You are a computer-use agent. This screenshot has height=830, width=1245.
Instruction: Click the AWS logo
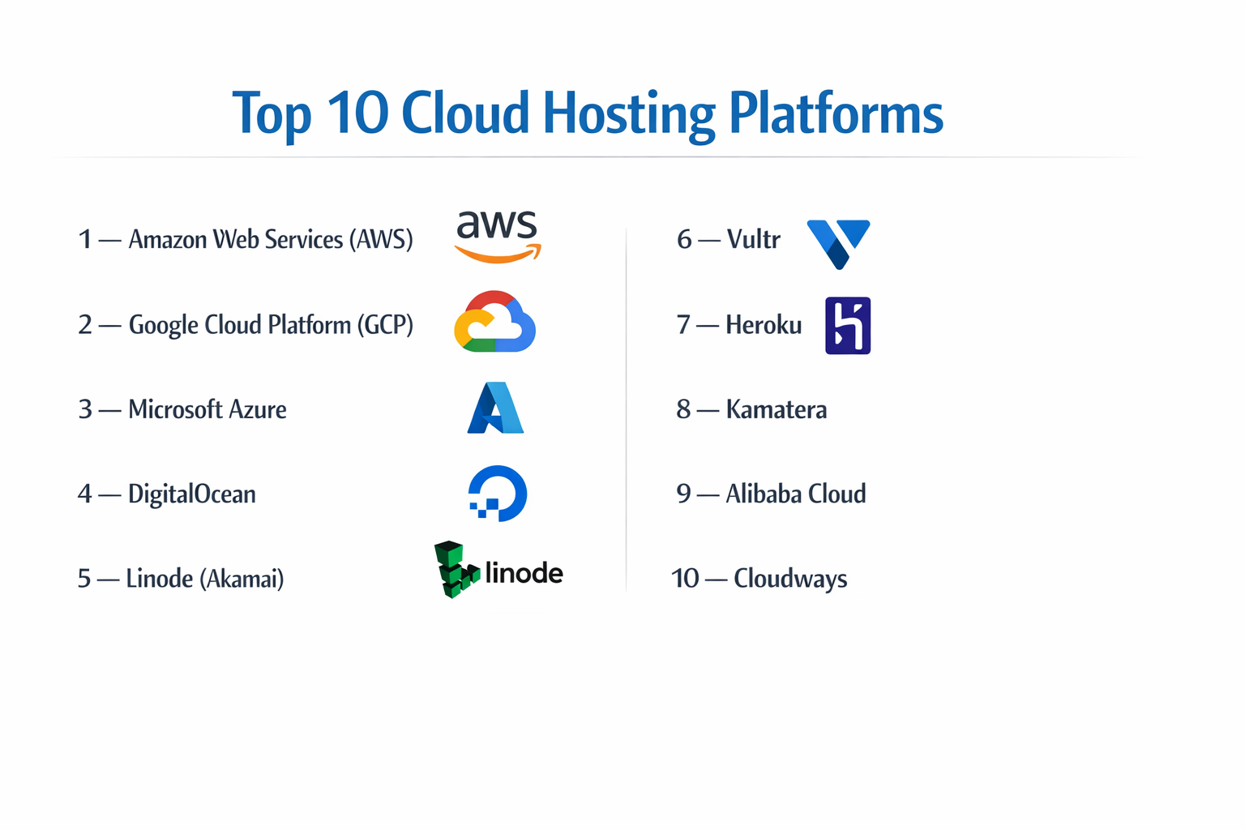497,237
